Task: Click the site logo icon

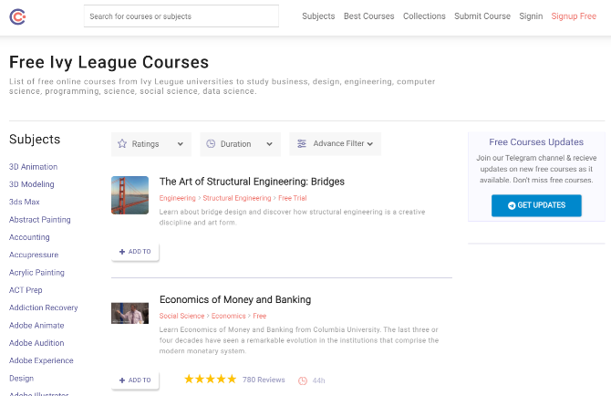Action: [17, 16]
